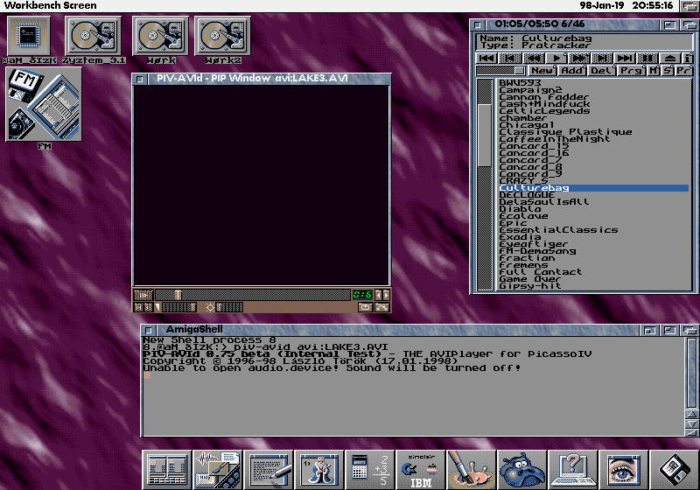Select highlighted Culturebag entry
Viewport: 700px width, 490px height.
pos(594,188)
